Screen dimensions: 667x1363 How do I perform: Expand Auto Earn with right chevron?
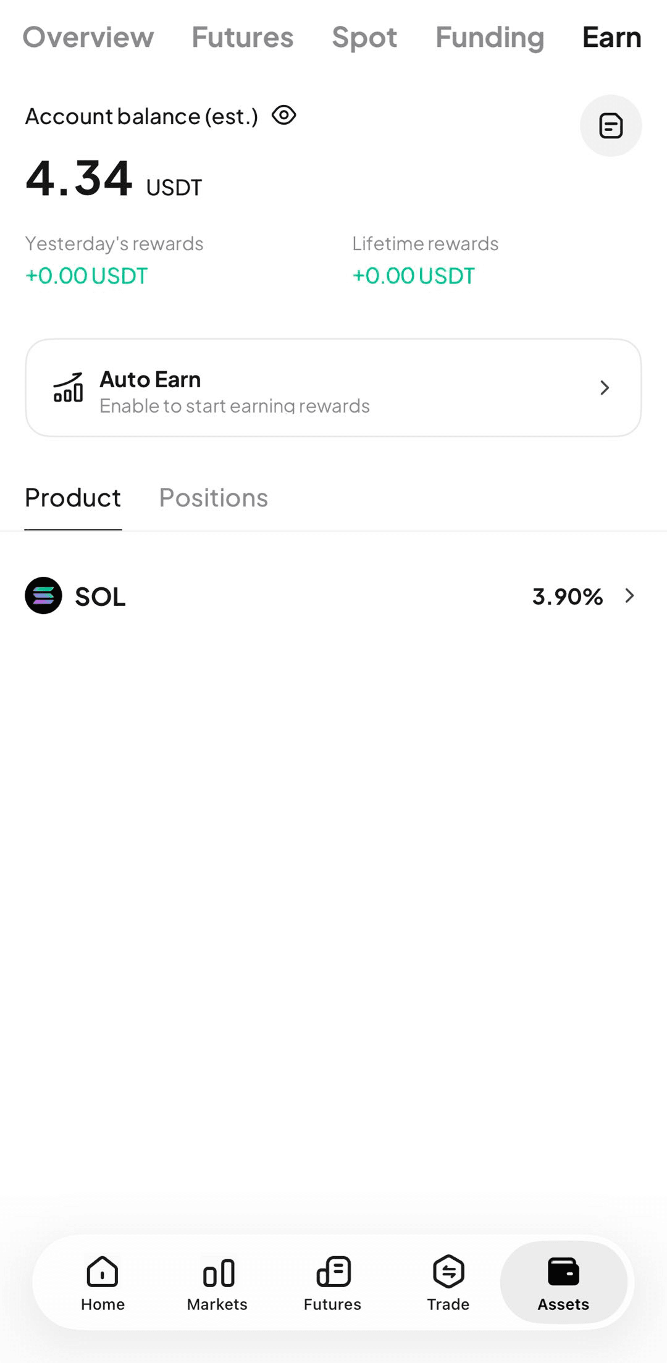click(x=605, y=388)
